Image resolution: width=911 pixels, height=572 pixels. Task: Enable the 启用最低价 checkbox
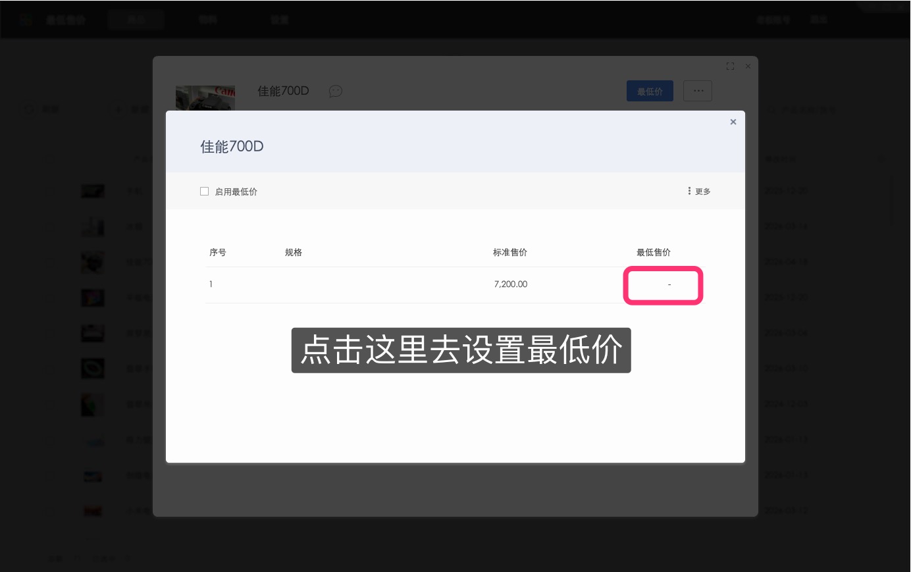click(204, 192)
